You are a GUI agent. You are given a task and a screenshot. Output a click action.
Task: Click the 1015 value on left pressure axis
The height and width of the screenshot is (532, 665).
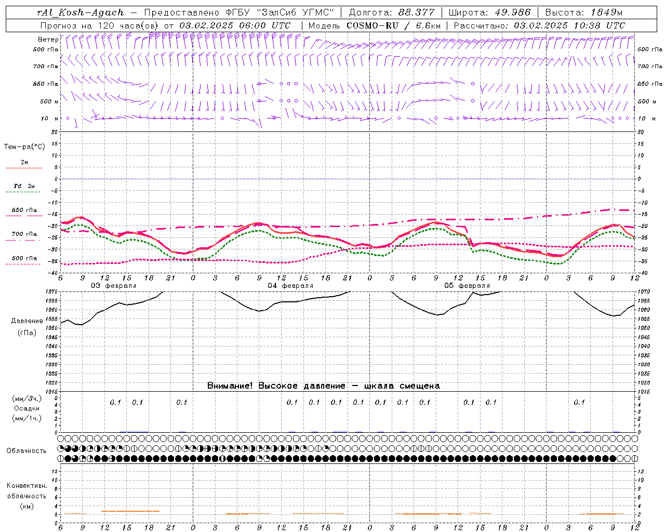52,392
